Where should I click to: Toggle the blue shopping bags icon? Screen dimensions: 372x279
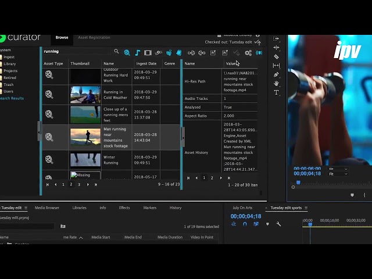pos(179,53)
